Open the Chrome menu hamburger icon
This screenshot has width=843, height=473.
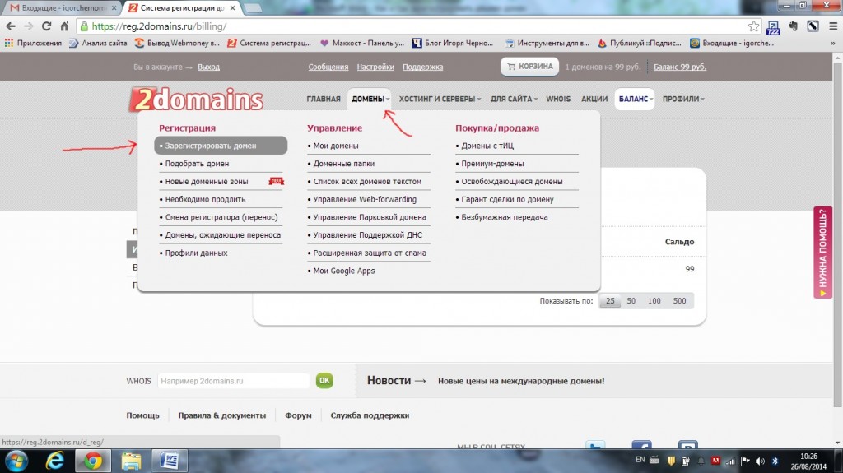pyautogui.click(x=833, y=26)
